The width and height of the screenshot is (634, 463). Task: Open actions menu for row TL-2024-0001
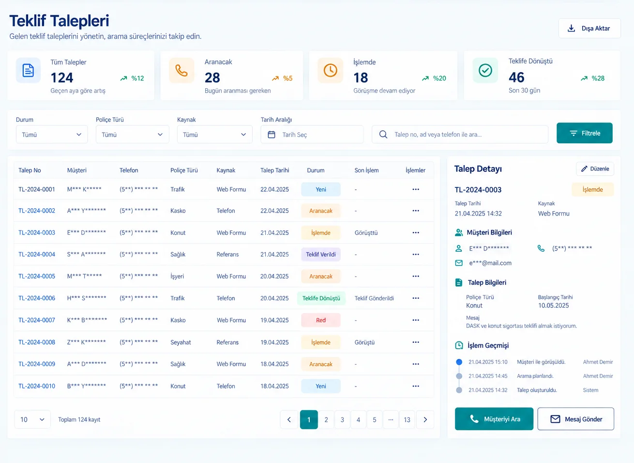click(x=416, y=189)
